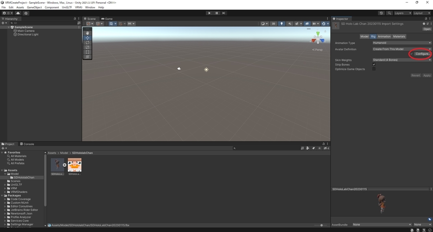
Task: Toggle Scene view 2D mode
Action: click(x=274, y=24)
